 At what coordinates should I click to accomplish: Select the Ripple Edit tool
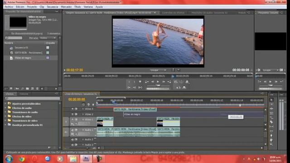271,109
